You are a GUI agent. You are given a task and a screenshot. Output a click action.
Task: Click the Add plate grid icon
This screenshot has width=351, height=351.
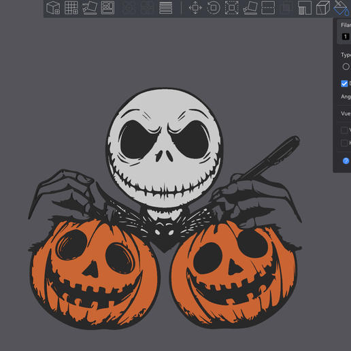(x=71, y=7)
